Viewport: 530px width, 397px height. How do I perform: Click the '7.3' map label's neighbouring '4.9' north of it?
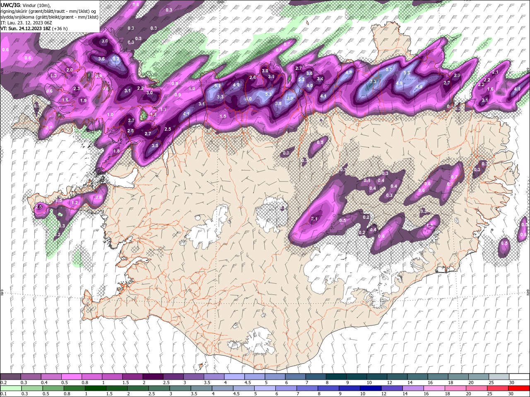(349, 72)
